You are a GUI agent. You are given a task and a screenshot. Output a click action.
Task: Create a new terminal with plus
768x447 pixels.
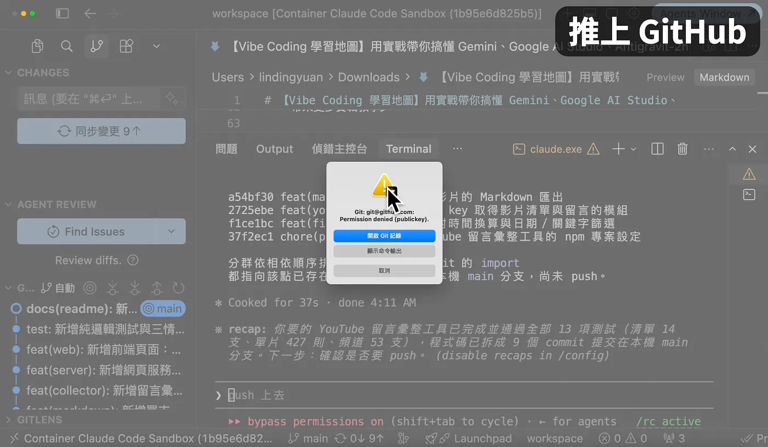(x=618, y=149)
